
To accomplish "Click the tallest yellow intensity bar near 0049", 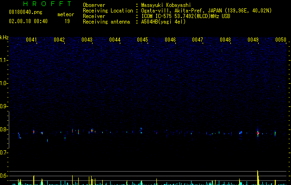I will pos(258,178).
